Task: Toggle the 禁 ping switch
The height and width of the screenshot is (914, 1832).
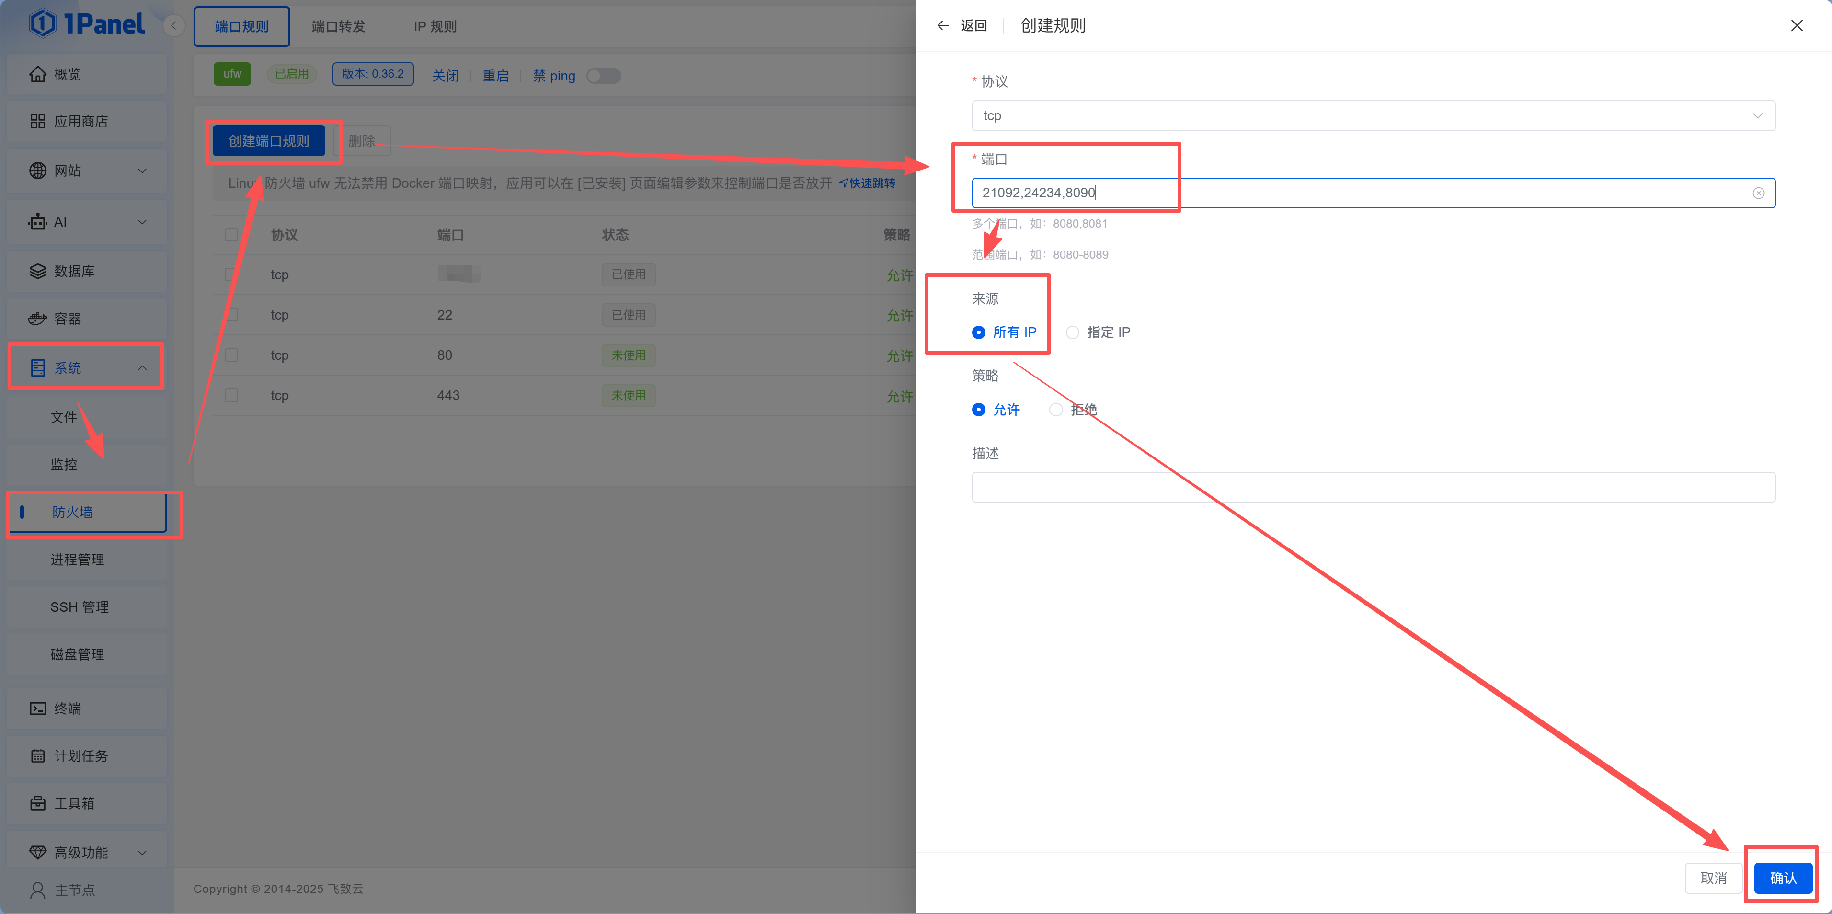Action: pyautogui.click(x=603, y=75)
